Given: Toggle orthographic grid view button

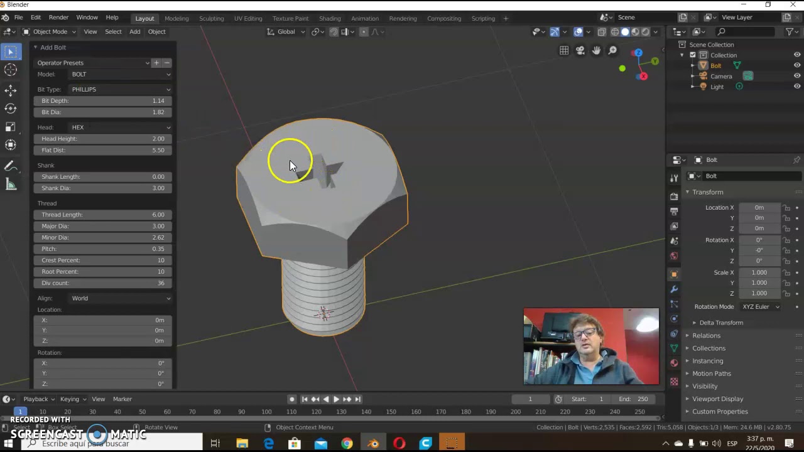Looking at the screenshot, I should [x=564, y=51].
